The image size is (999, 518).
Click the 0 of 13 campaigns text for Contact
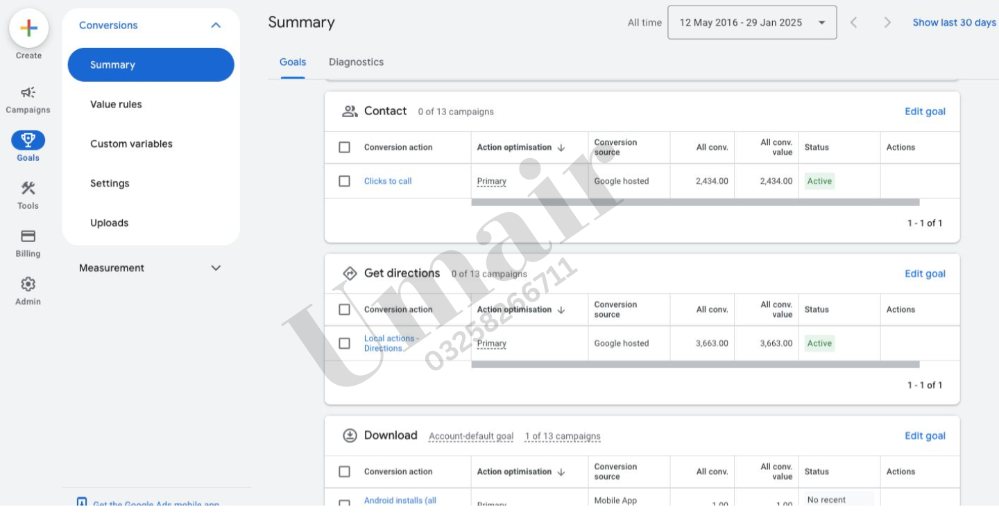coord(456,112)
